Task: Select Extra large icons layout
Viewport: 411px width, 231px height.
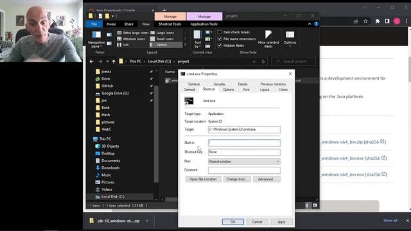Action: point(133,33)
